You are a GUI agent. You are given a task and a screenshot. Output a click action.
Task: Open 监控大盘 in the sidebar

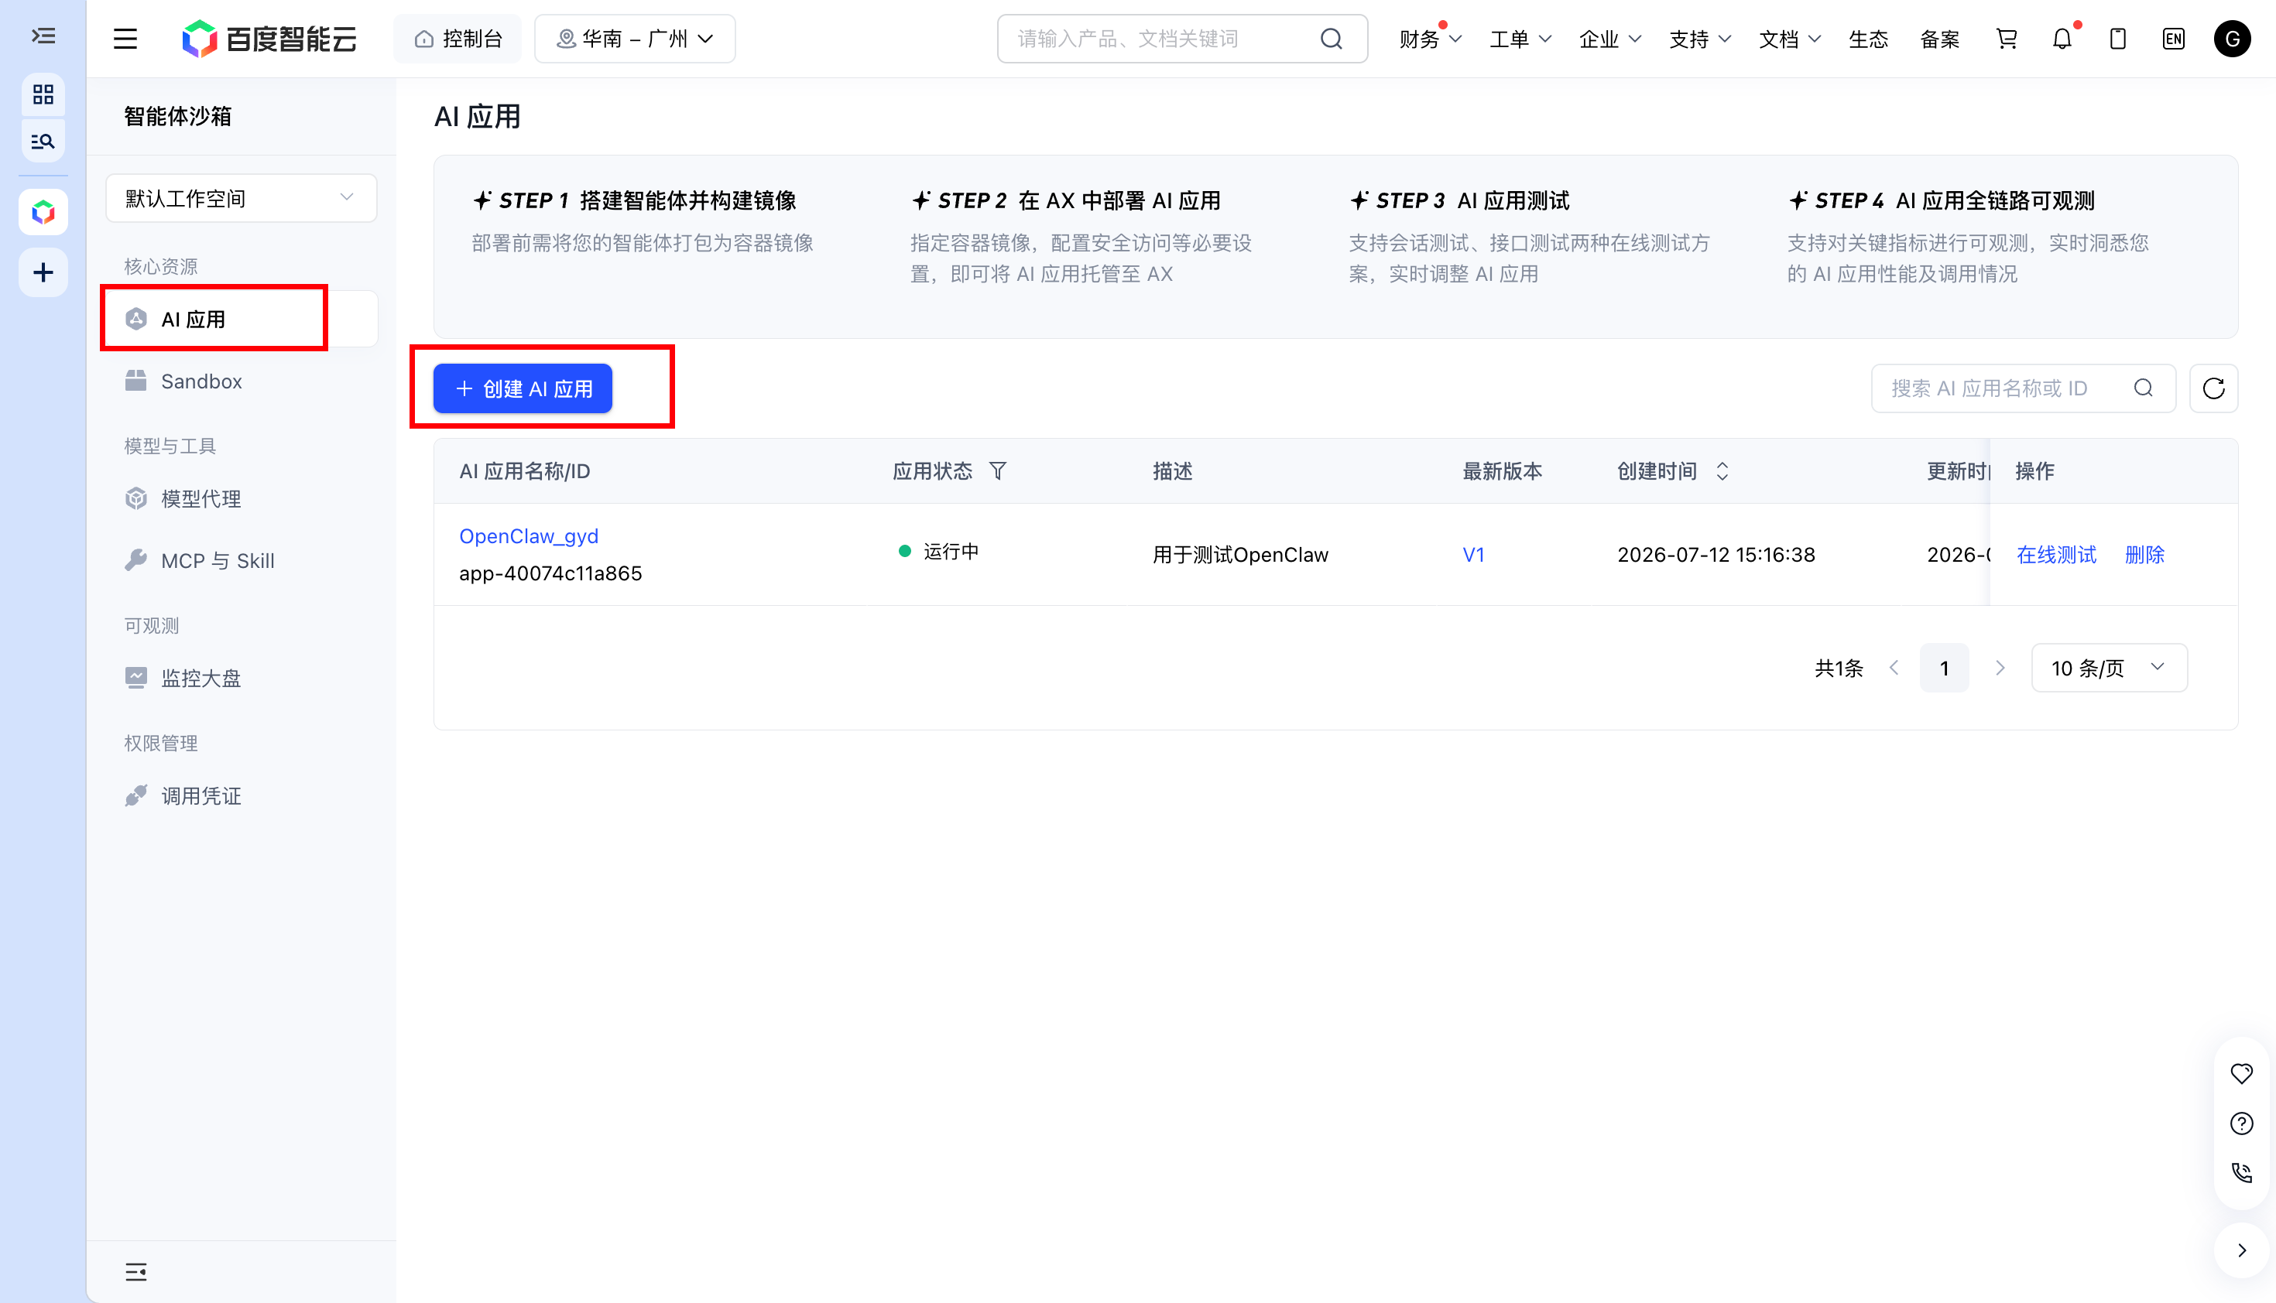[241, 678]
